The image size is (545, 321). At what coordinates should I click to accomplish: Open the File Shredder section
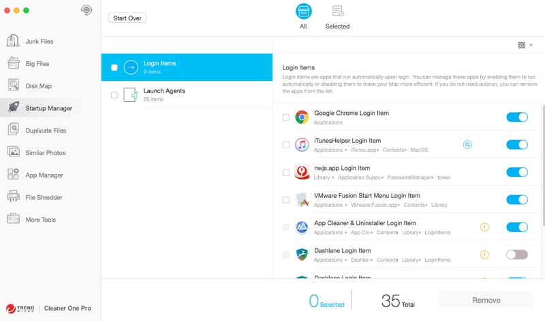[x=44, y=197]
